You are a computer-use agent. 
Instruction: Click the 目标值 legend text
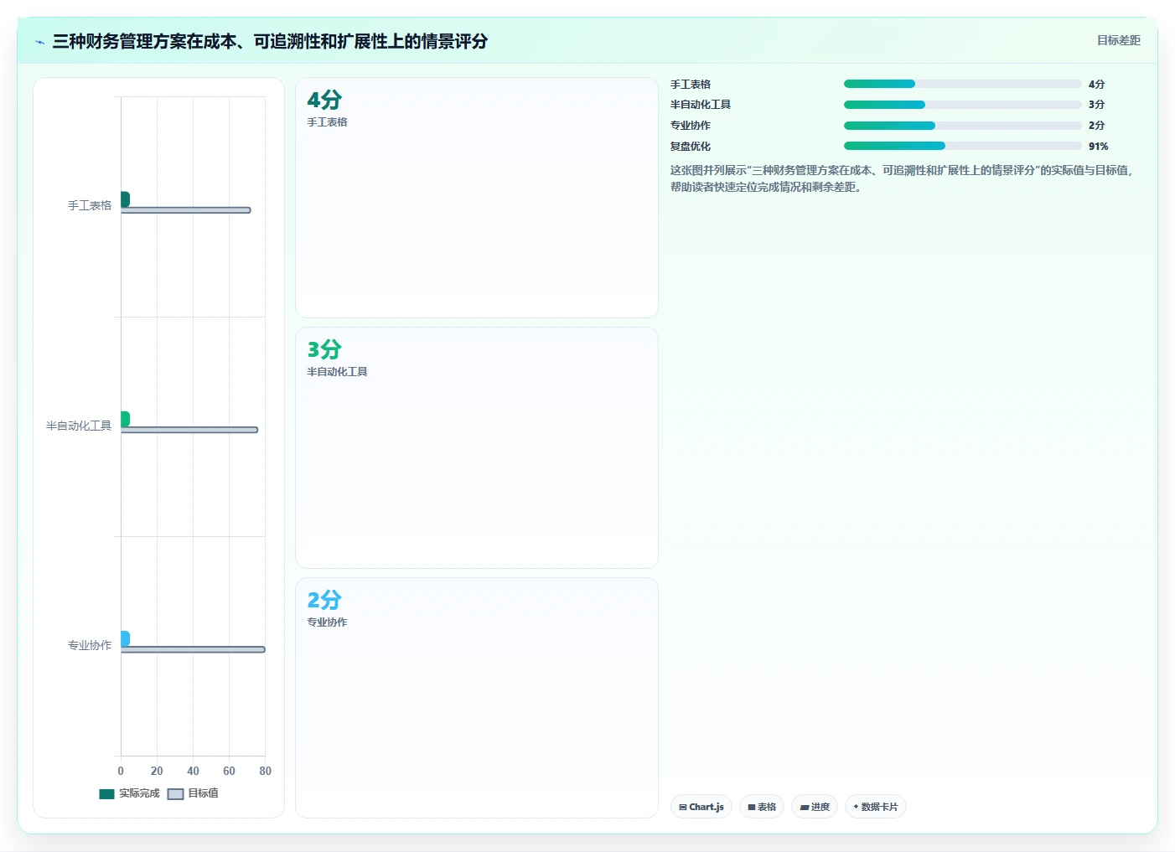click(x=203, y=793)
